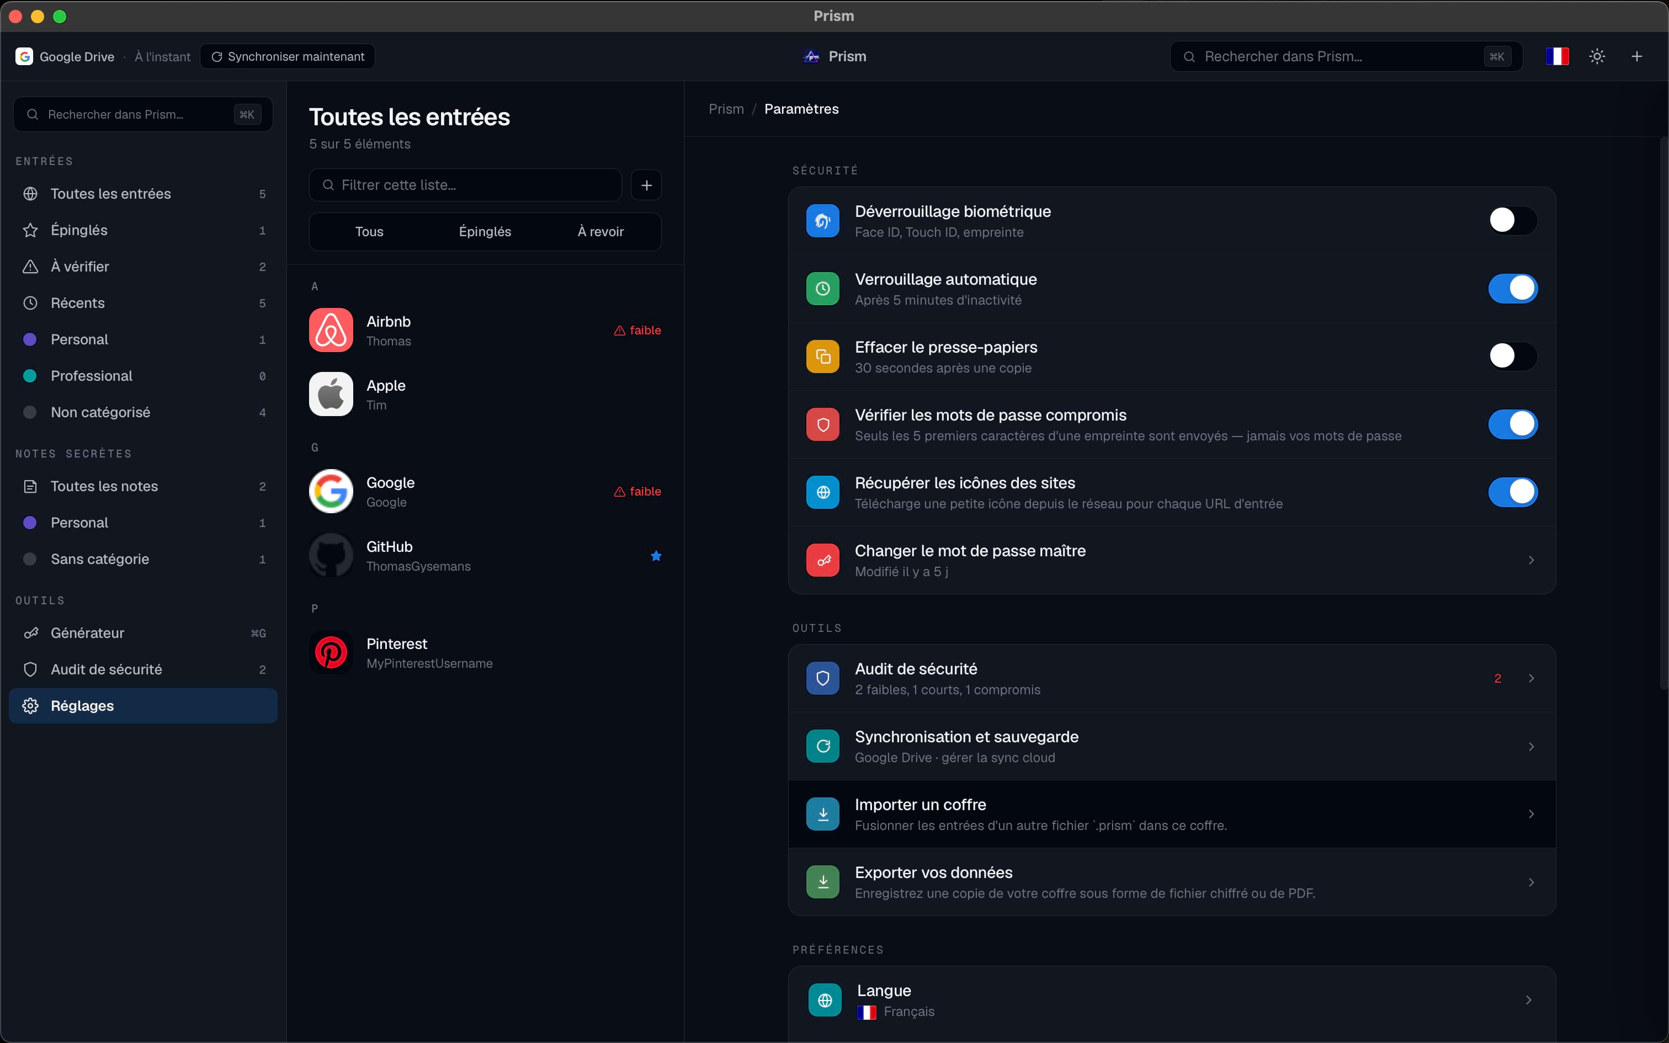The width and height of the screenshot is (1669, 1043).
Task: Click the blue star on the GitHub entry
Action: point(656,556)
